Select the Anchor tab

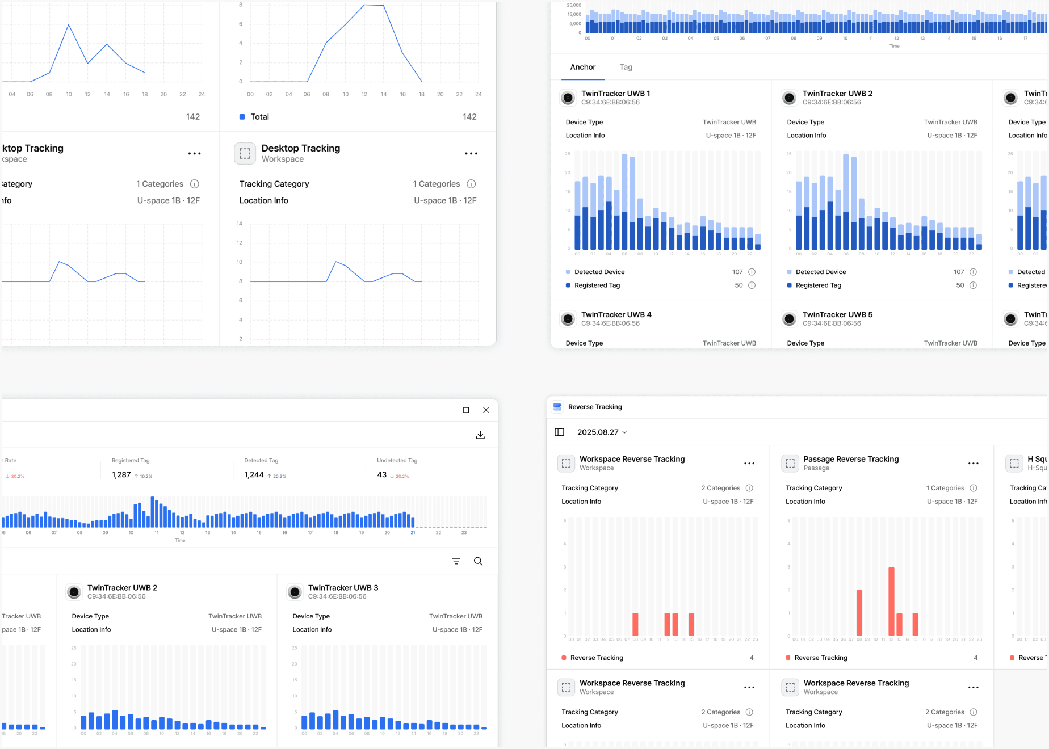(x=583, y=67)
